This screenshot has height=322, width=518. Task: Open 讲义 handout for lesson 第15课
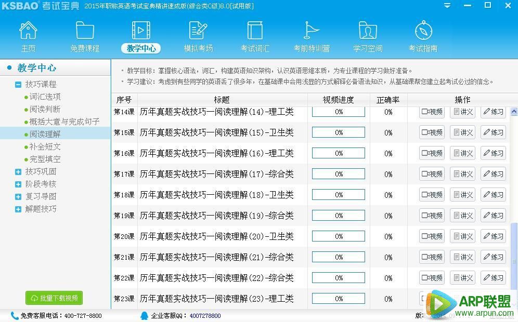[462, 132]
